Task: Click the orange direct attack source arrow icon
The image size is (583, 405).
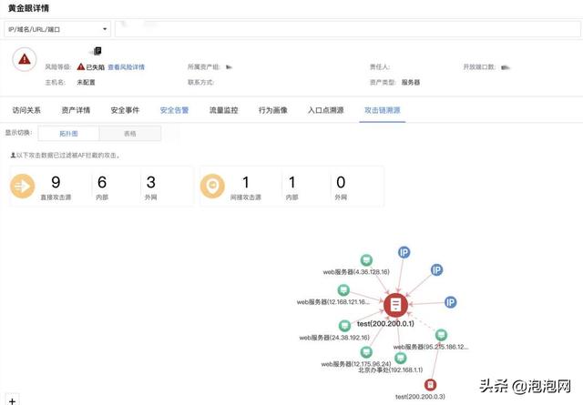Action: point(22,187)
